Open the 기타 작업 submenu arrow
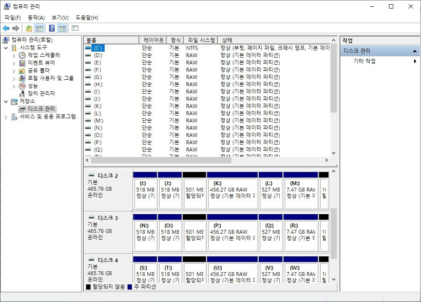Viewport: 421px width, 302px height. tap(415, 61)
